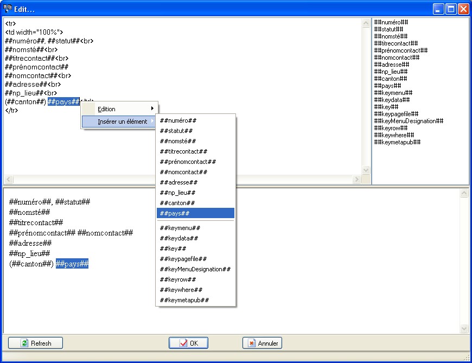Viewport: 472px width, 363px height.
Task: Insert the ##keyMenuDesignation## element from submenu
Action: pos(195,269)
